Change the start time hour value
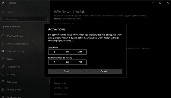 point(54,52)
